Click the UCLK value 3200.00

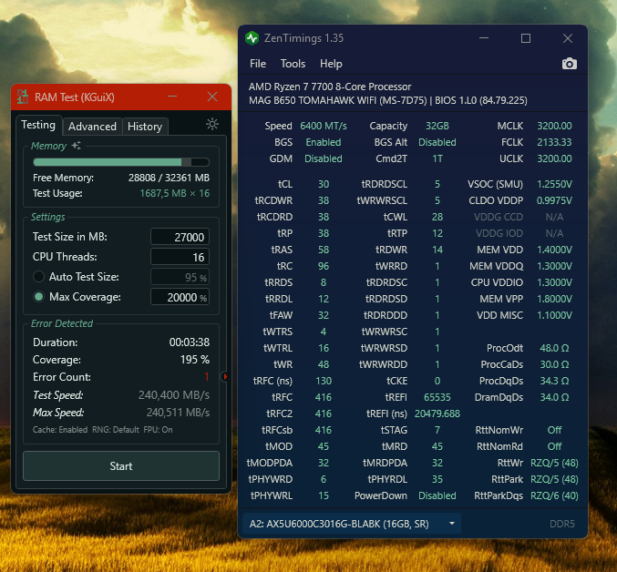pos(554,158)
